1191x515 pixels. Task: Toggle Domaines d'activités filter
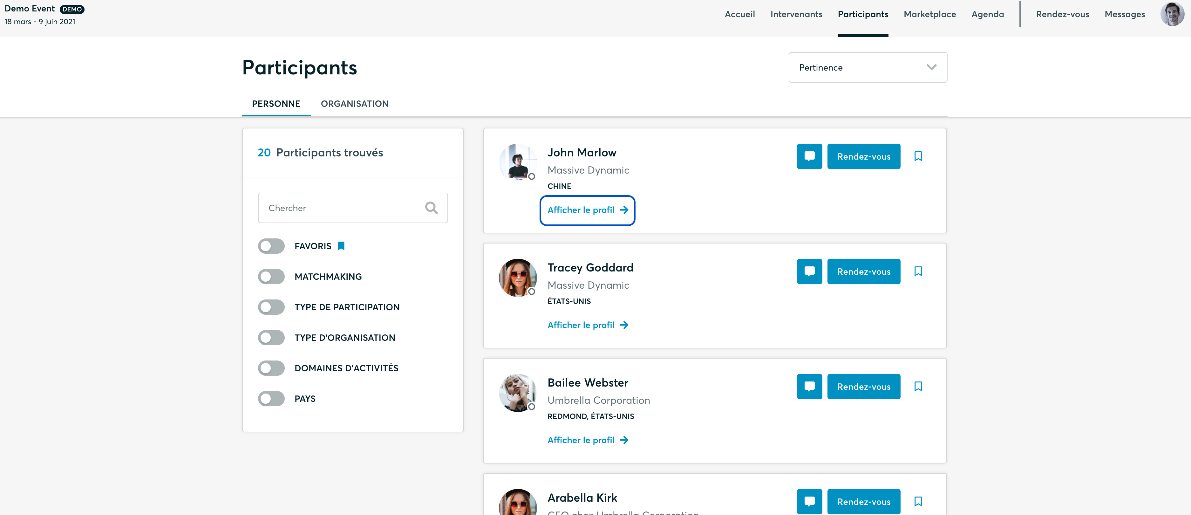point(271,368)
